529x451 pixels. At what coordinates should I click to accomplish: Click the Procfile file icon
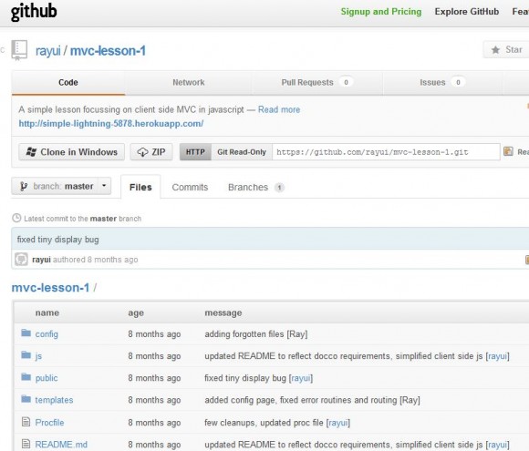[26, 421]
